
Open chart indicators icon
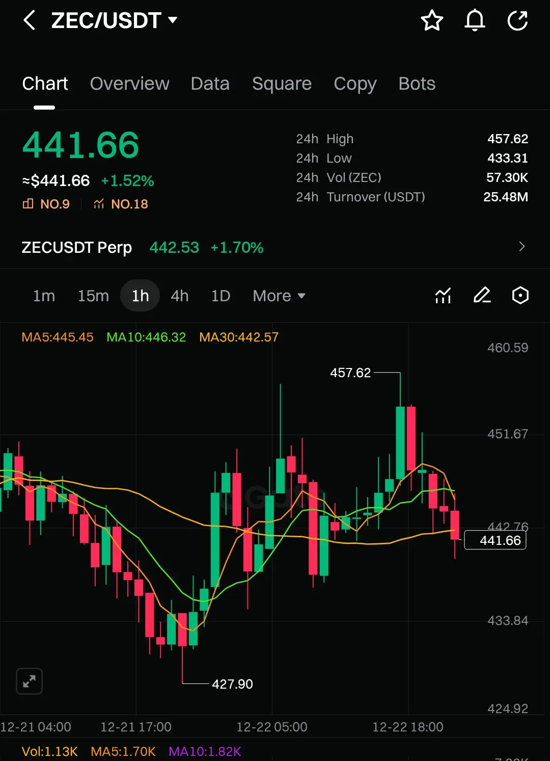click(443, 296)
